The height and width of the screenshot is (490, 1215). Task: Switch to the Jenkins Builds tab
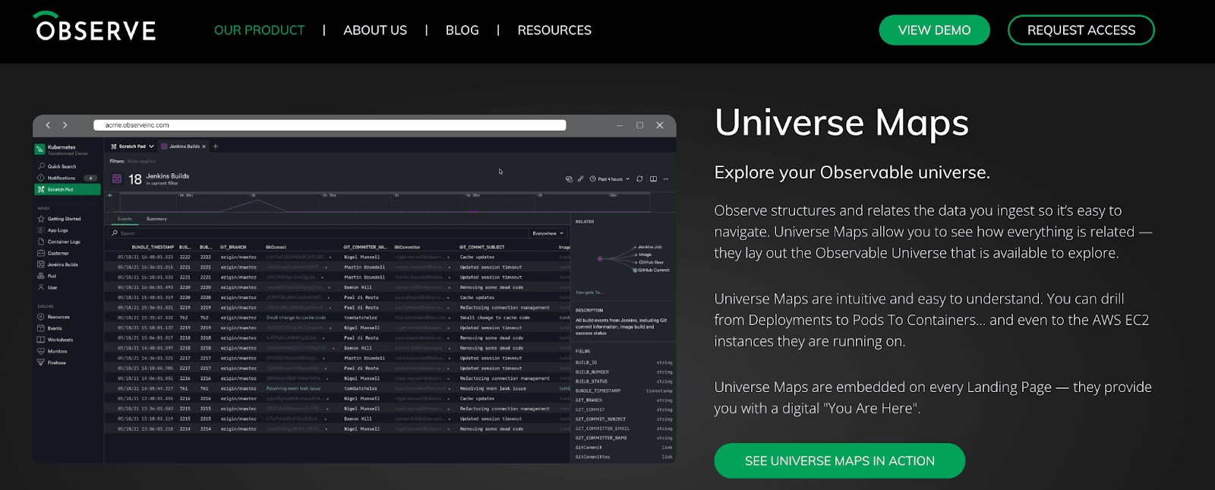(184, 147)
